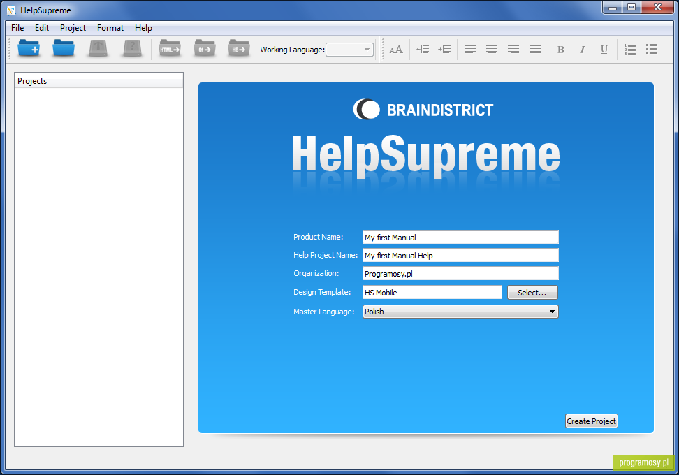Minimize the HelpSupreme window
The width and height of the screenshot is (679, 475).
pos(613,7)
